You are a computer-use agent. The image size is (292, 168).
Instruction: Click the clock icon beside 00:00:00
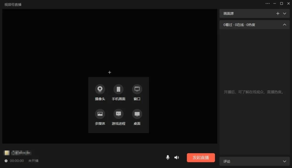(x=6, y=161)
